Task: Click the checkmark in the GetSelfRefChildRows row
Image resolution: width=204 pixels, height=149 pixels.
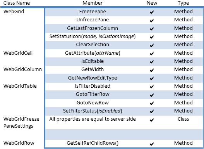Action: coord(152,144)
